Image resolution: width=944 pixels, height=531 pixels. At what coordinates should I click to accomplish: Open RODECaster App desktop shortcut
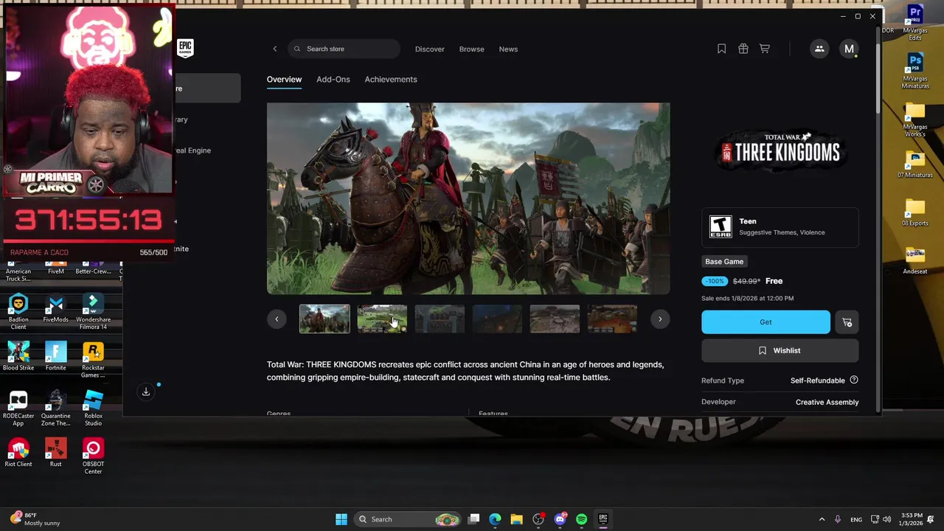point(18,409)
